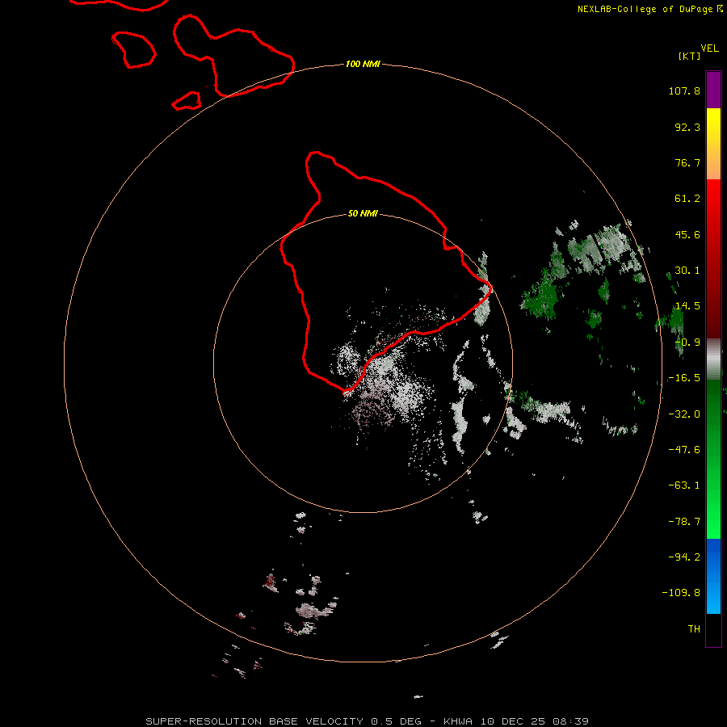The height and width of the screenshot is (727, 727).
Task: Click the -16.5 legend value
Action: point(684,378)
